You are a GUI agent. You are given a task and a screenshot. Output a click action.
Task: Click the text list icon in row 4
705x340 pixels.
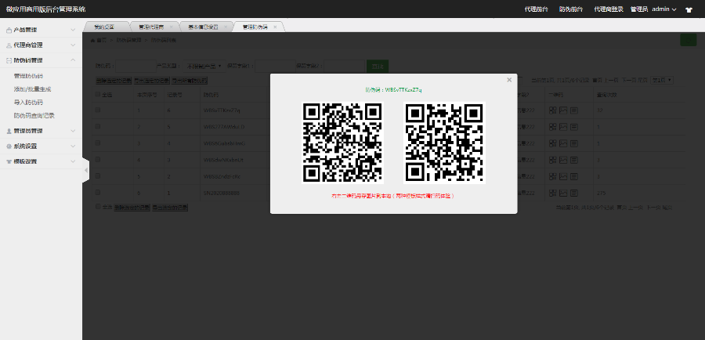574,160
